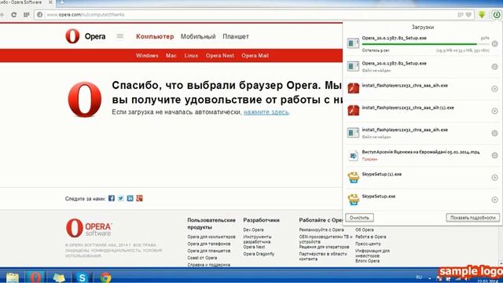Open the Coast от Opera footer link

pyautogui.click(x=203, y=258)
